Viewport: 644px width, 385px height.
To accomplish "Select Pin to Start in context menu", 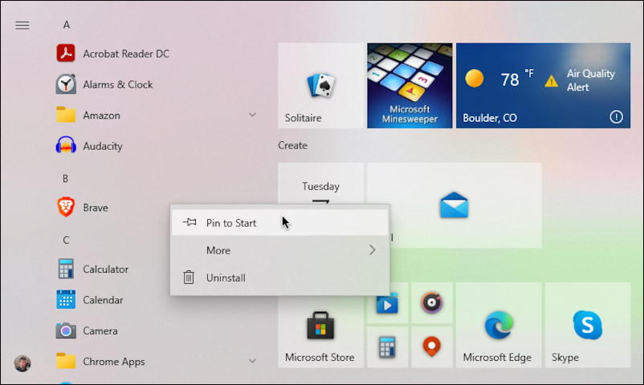I will click(x=279, y=223).
